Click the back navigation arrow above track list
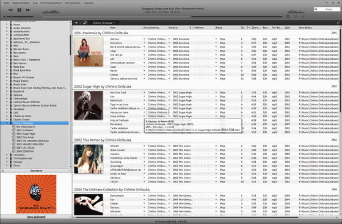 (76, 23)
